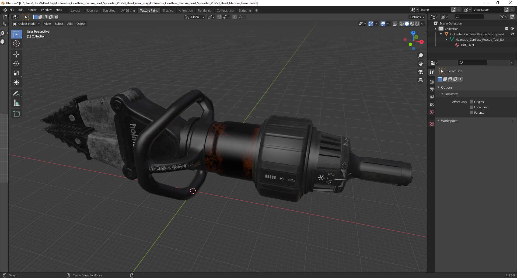
Task: Open the File menu
Action: (x=12, y=10)
